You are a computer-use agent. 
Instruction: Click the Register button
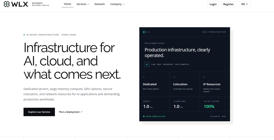pyautogui.click(x=229, y=4)
